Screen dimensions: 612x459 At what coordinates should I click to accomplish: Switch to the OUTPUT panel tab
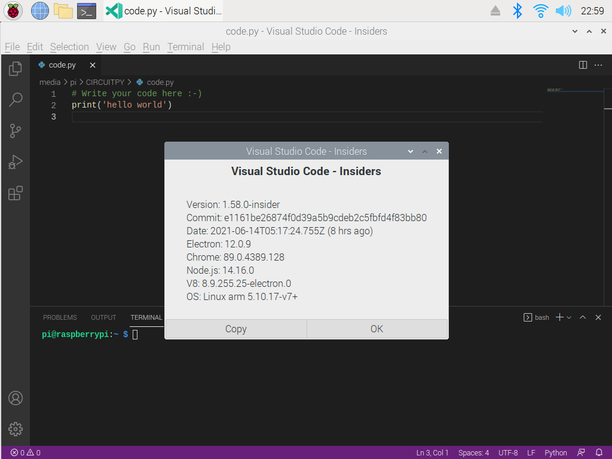pyautogui.click(x=103, y=317)
